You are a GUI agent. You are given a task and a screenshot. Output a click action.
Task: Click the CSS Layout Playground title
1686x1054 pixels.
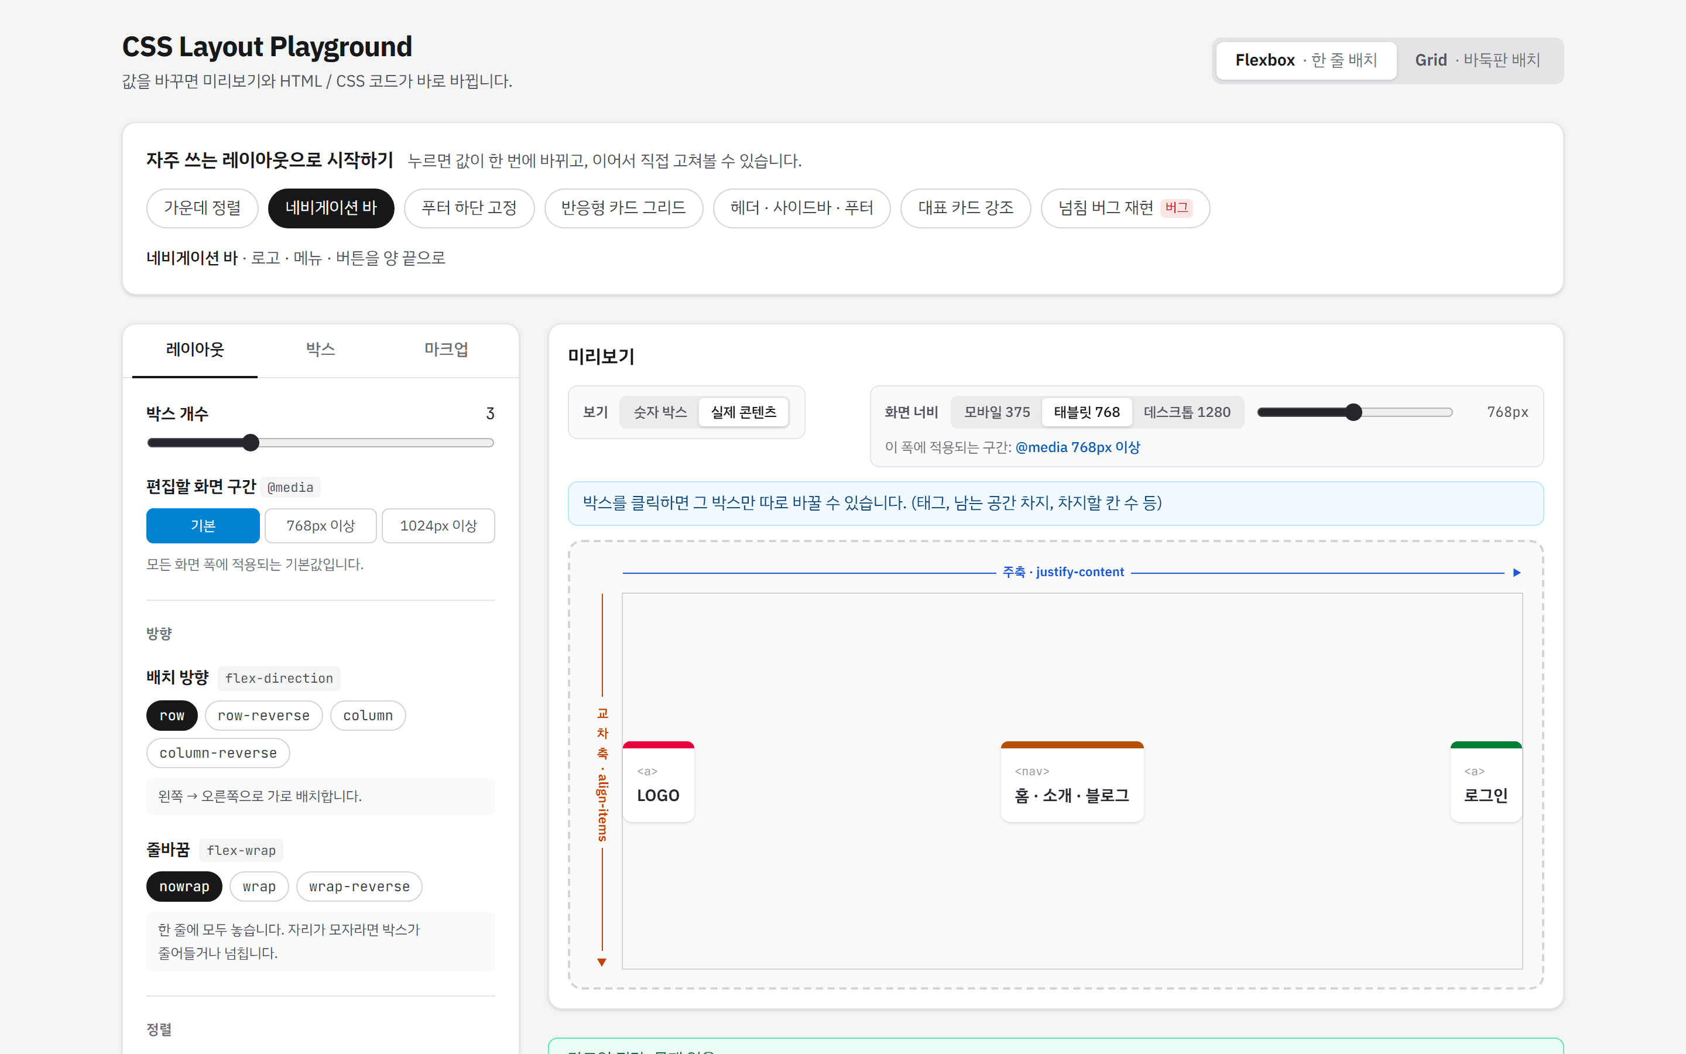point(267,47)
